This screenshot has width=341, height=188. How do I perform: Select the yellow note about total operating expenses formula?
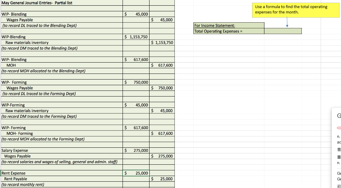[296, 10]
